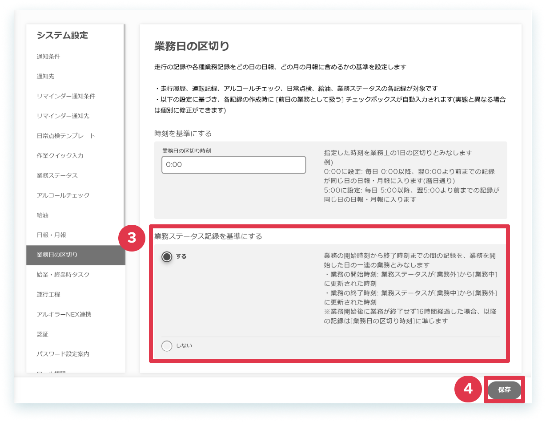This screenshot has height=422, width=546.
Task: Click the 保存 button
Action: tap(504, 390)
